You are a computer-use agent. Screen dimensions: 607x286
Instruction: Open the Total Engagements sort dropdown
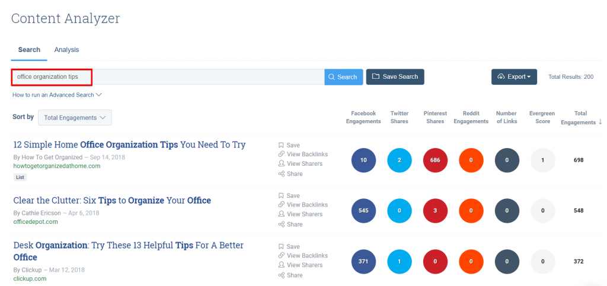75,118
